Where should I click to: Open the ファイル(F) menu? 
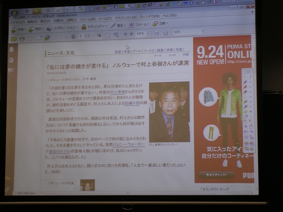pos(17,22)
